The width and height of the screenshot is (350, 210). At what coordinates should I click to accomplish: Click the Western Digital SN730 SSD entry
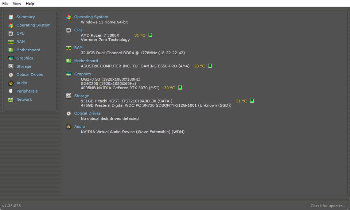click(x=156, y=105)
